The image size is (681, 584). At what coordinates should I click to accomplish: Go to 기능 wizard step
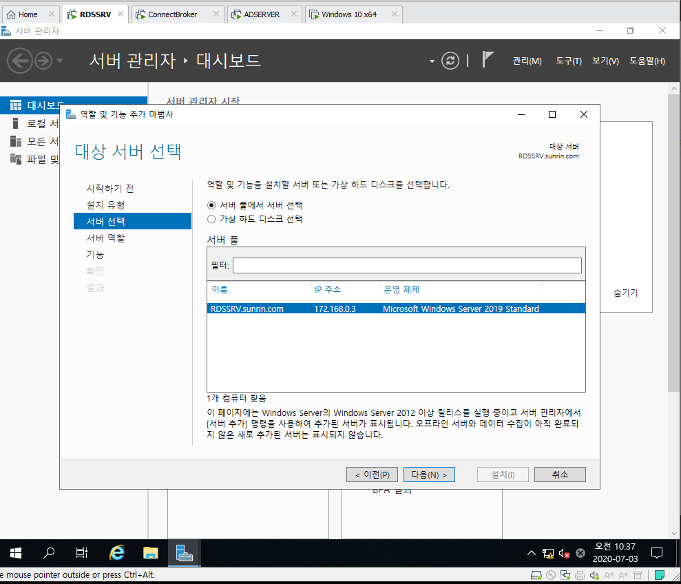tap(95, 255)
